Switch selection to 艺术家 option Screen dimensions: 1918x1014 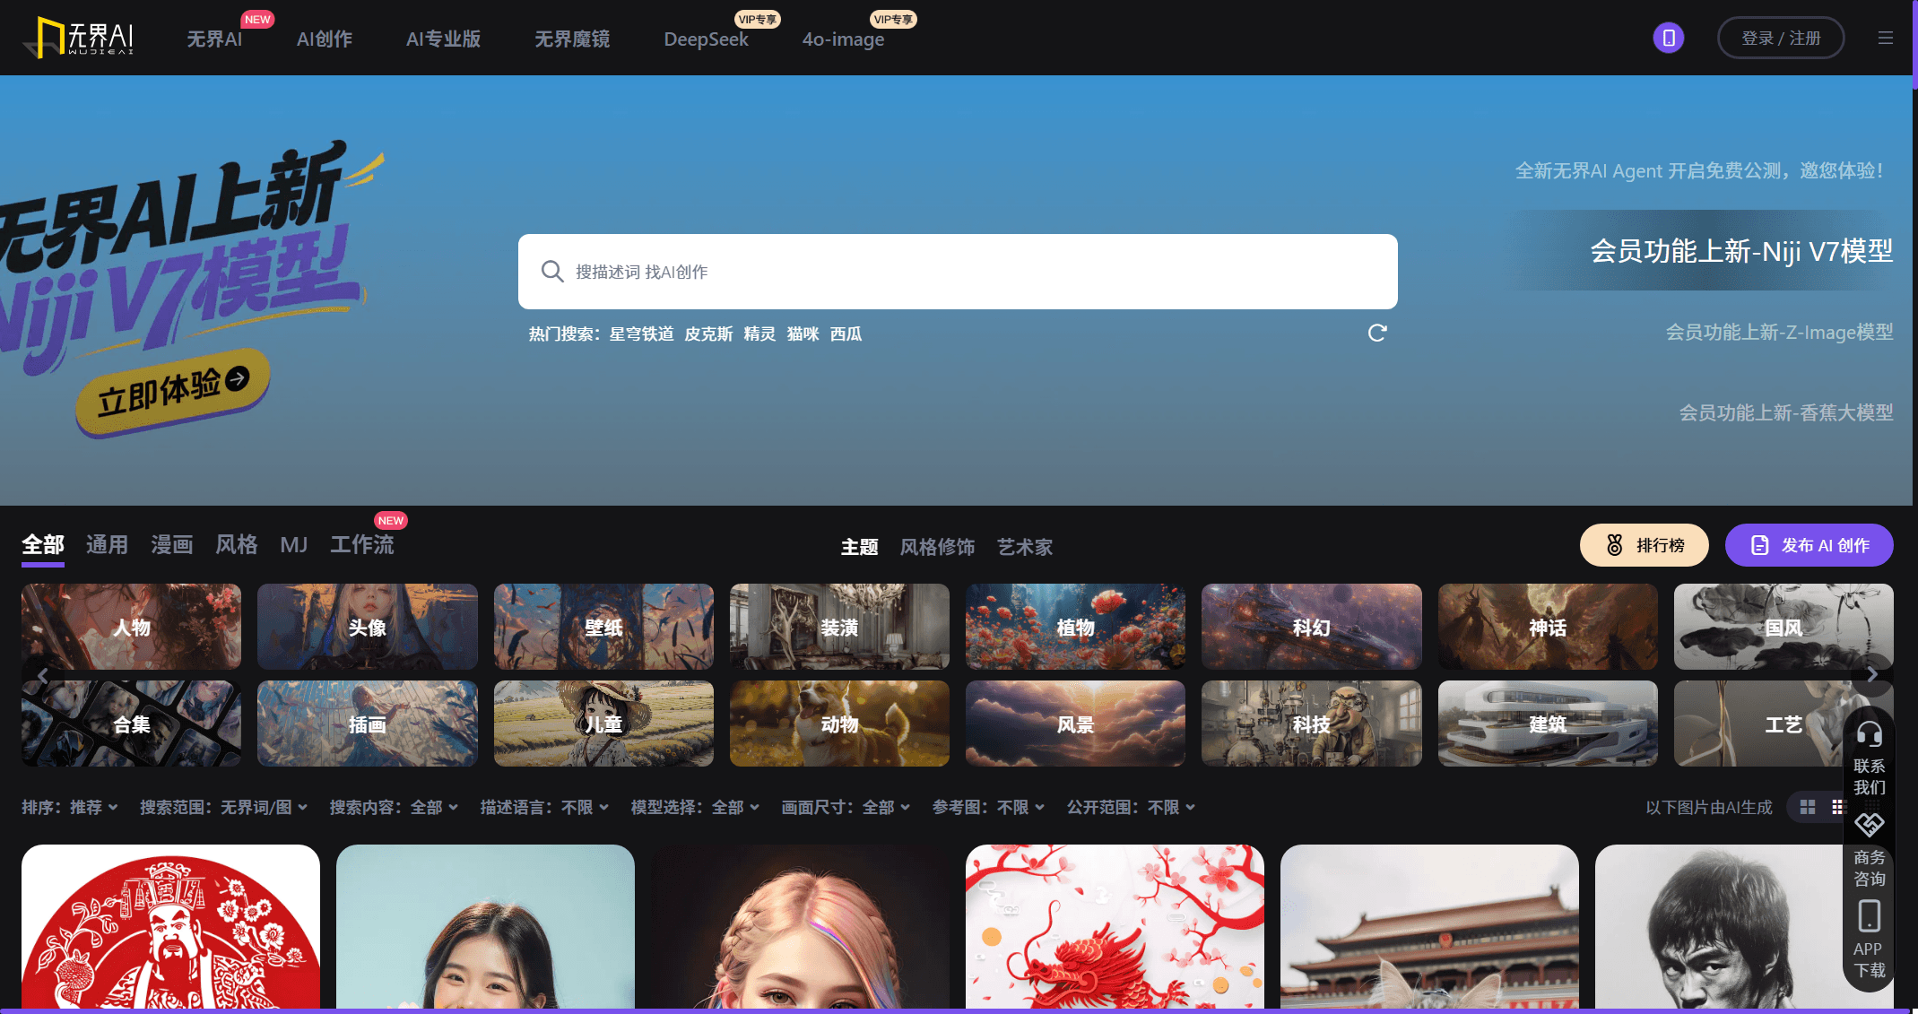(1025, 547)
